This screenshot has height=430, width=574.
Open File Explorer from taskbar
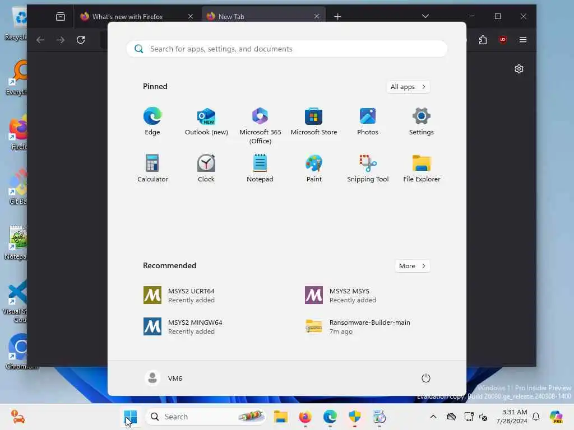coord(280,417)
